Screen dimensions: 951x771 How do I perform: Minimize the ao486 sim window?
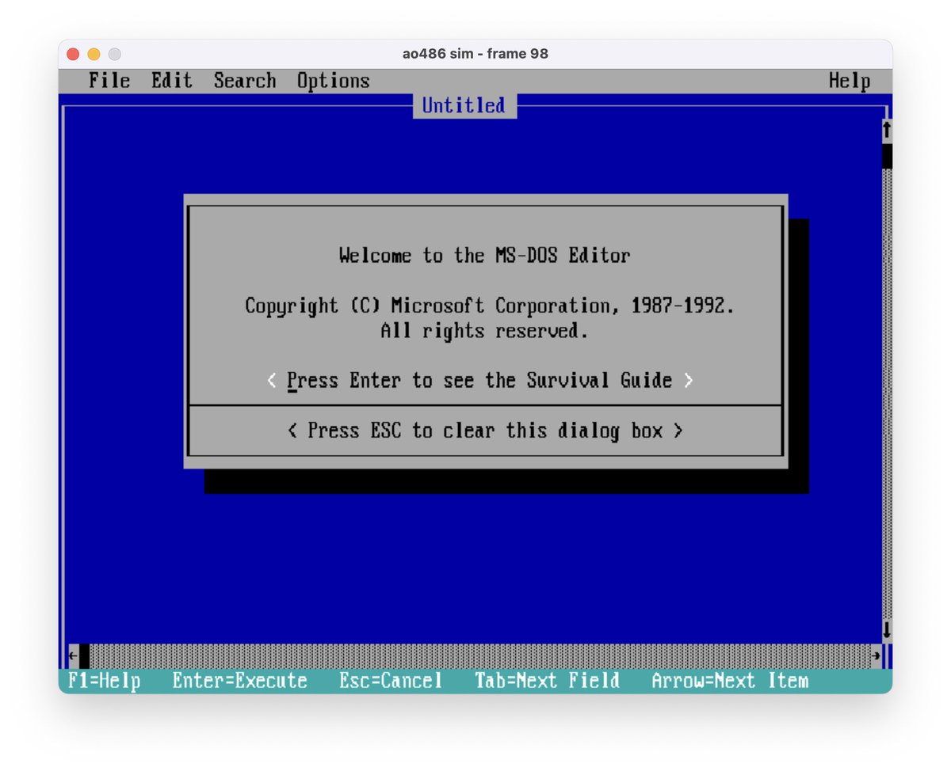click(94, 54)
